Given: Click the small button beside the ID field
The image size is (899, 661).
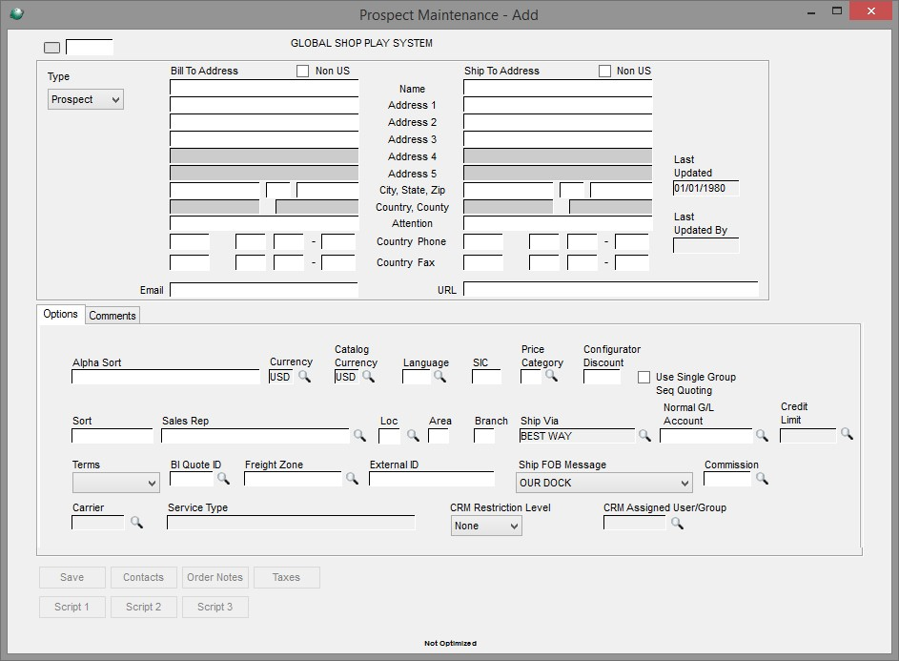Looking at the screenshot, I should [52, 48].
